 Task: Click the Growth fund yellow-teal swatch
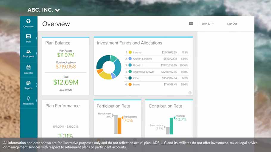(130, 65)
